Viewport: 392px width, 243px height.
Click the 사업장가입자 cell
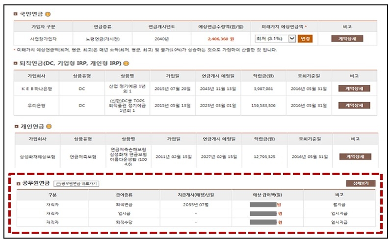[43, 39]
